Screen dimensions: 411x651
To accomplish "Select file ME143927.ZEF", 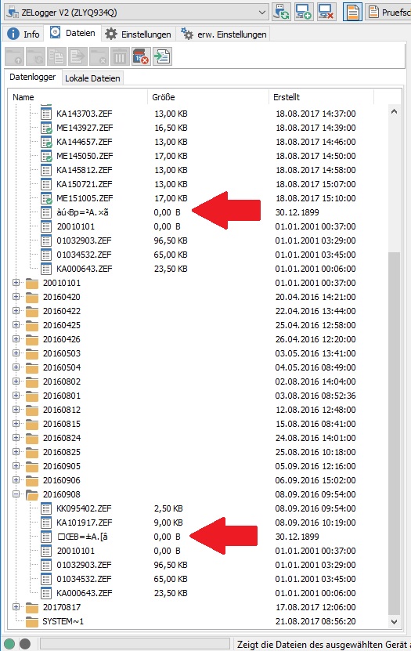I will click(85, 128).
